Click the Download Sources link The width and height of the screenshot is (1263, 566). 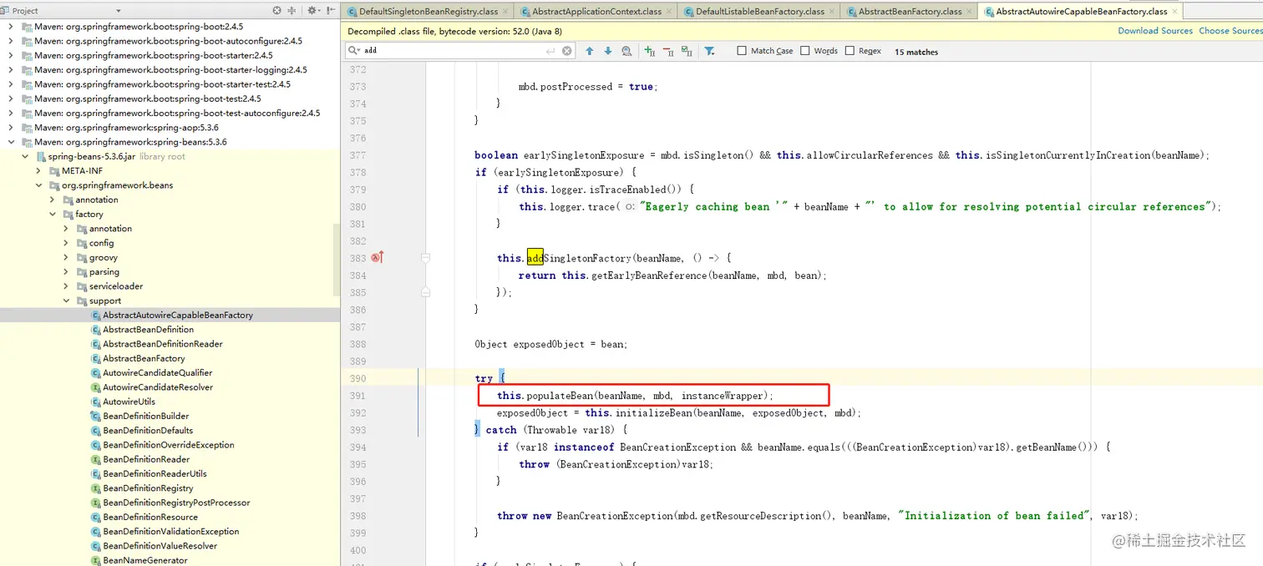pos(1155,31)
